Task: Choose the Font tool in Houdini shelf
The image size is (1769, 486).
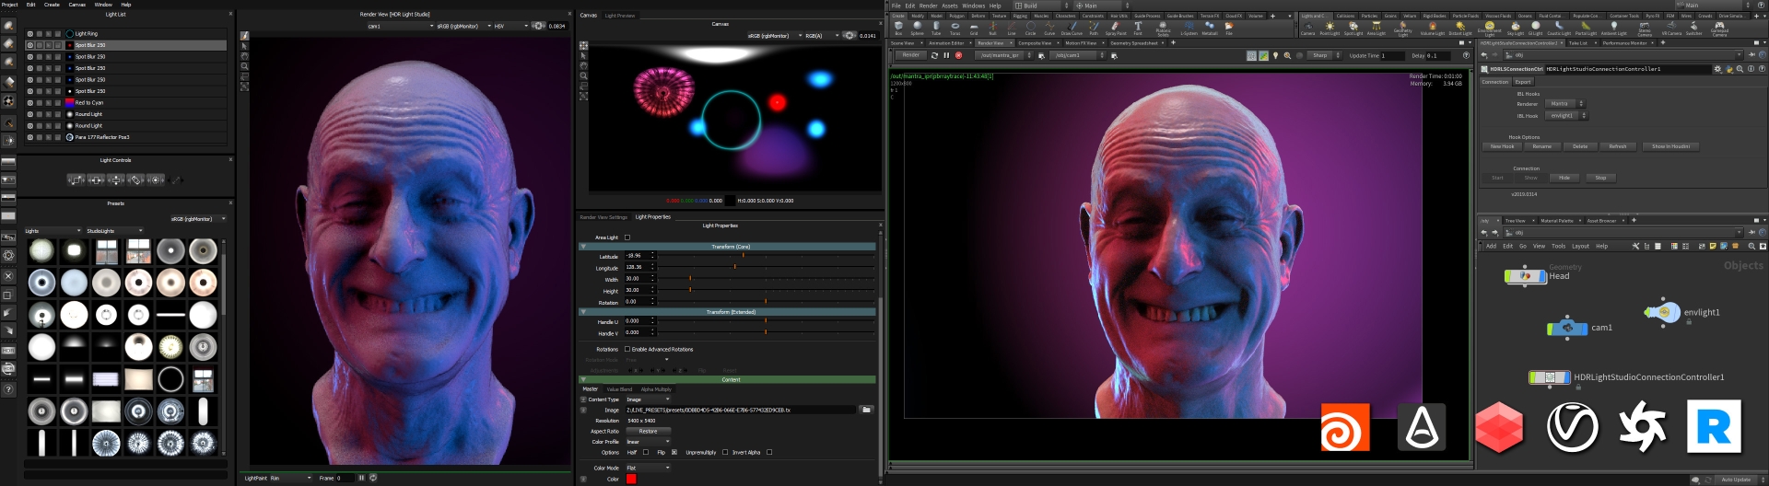Action: point(1138,28)
